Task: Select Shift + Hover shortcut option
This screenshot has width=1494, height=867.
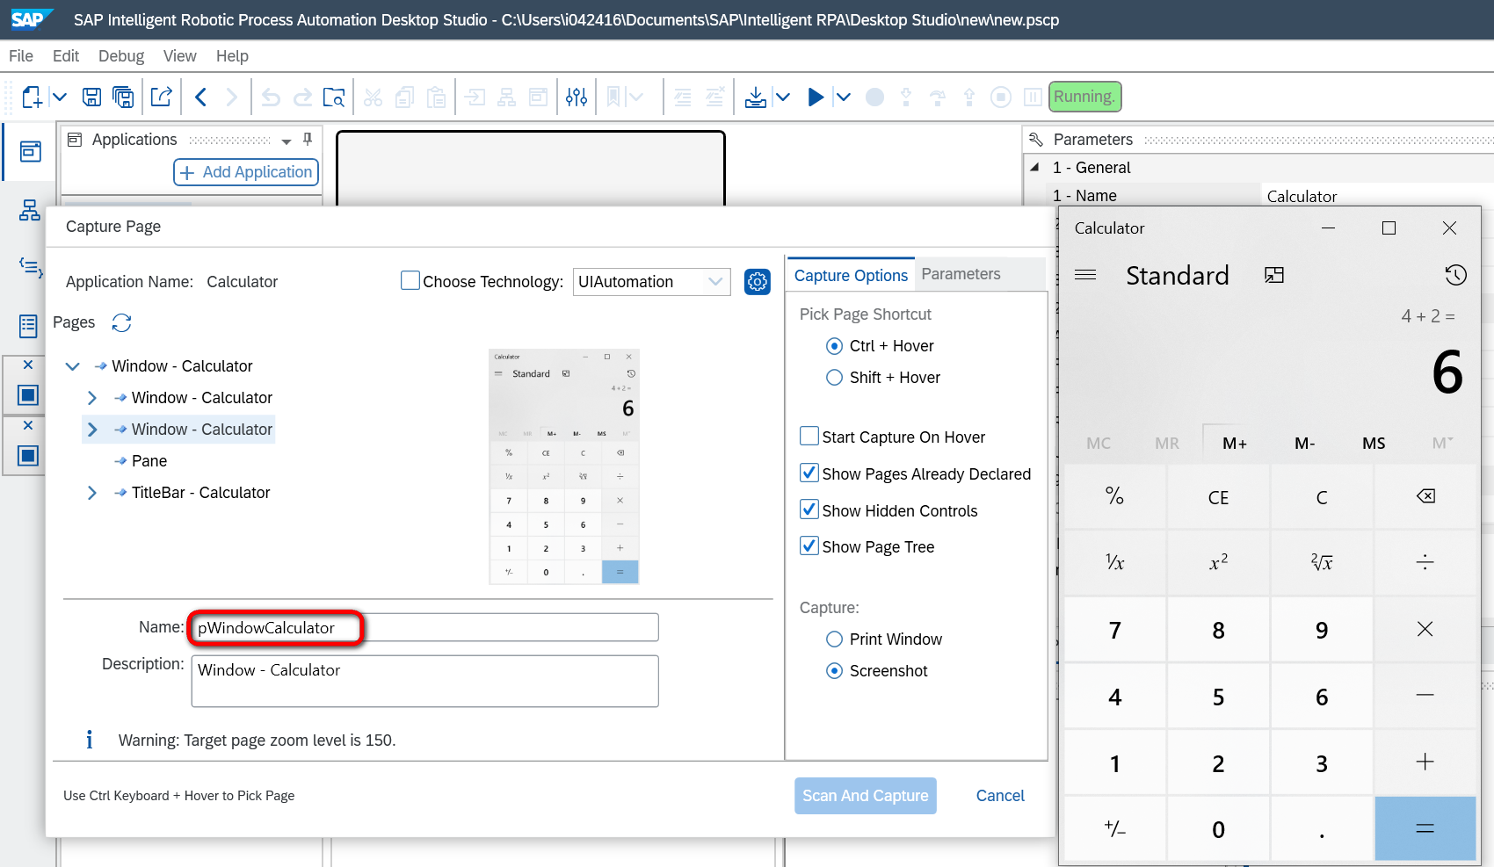Action: coord(835,378)
